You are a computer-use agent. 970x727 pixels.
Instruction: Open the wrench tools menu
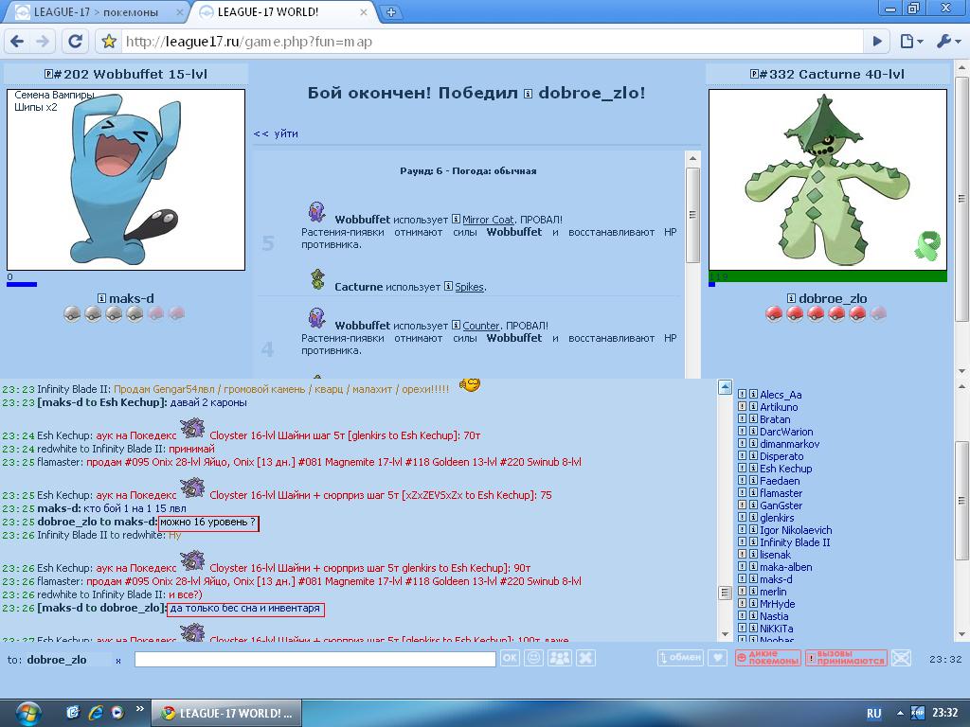(x=948, y=42)
